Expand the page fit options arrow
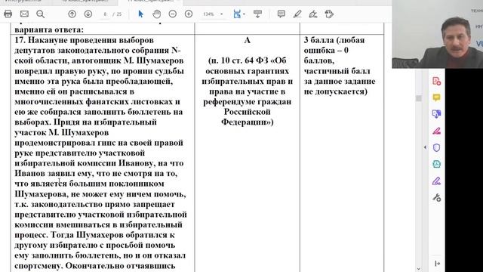483x272 pixels. point(244,14)
